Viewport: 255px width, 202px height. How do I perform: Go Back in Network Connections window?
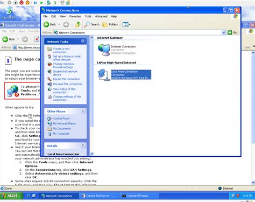49,24
